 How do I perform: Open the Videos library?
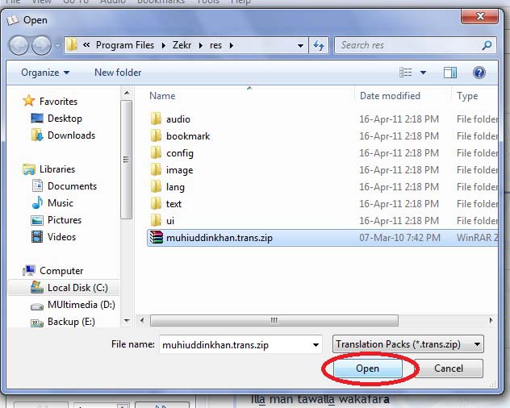[x=53, y=237]
